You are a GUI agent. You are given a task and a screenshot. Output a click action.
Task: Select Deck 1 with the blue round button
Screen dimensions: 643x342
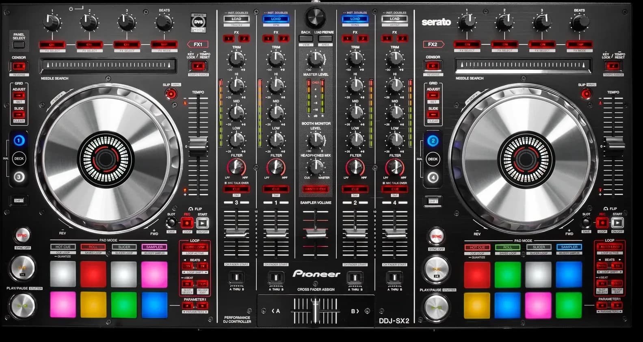[x=19, y=141]
